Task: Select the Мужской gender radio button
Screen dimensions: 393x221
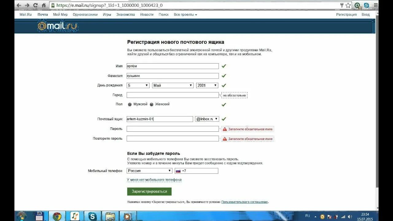Action: pos(130,104)
